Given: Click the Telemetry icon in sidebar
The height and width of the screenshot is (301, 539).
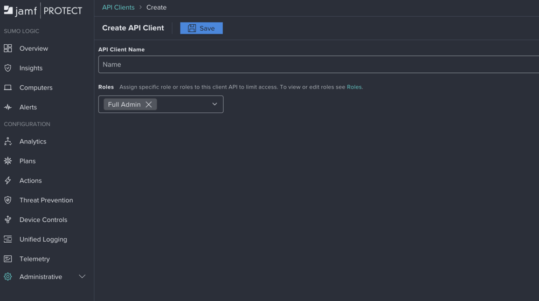Looking at the screenshot, I should point(8,259).
